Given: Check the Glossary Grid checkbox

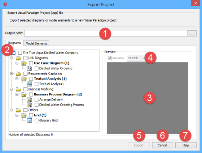Looking at the screenshot, I should point(36,120).
